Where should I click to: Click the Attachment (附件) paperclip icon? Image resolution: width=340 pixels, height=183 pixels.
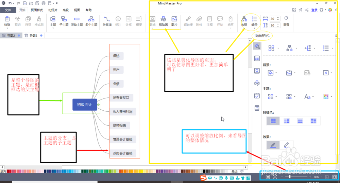[x=199, y=19]
